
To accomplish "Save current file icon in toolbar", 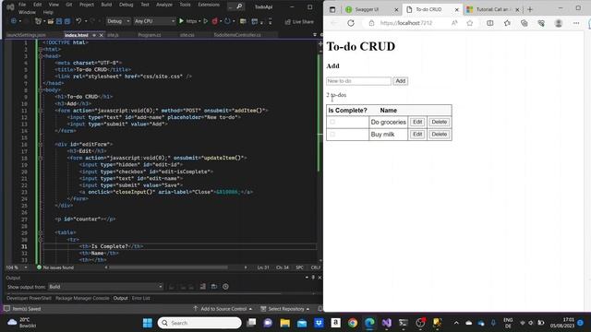I will pos(59,21).
